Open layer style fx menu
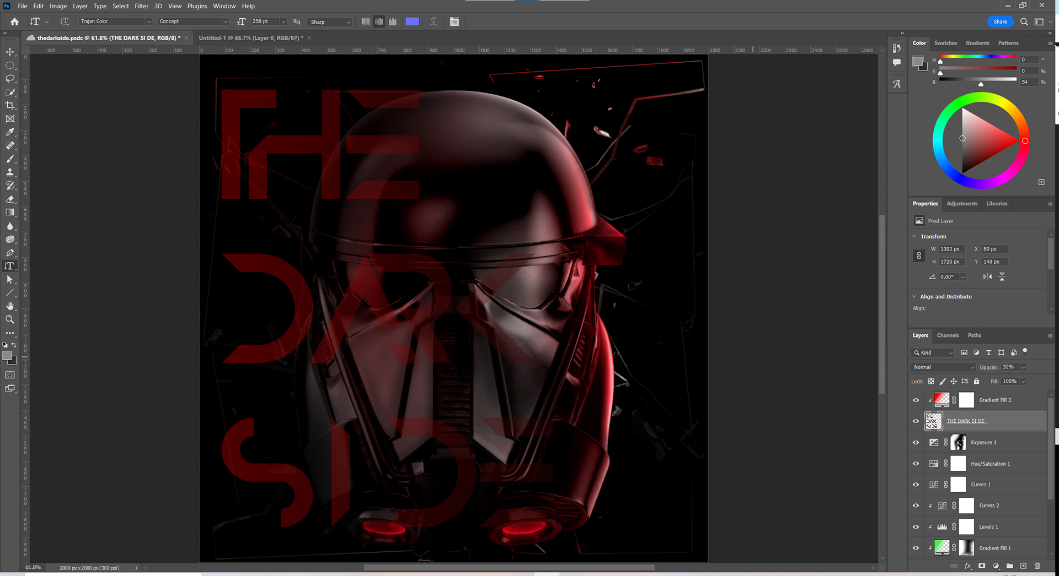The height and width of the screenshot is (576, 1059). coord(968,566)
